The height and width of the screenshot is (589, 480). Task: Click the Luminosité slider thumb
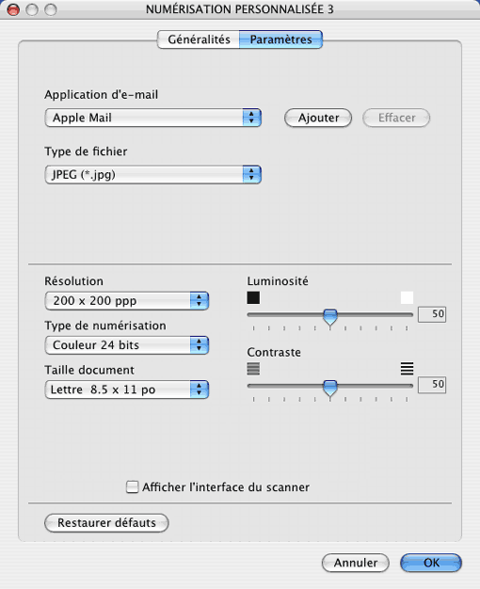330,317
